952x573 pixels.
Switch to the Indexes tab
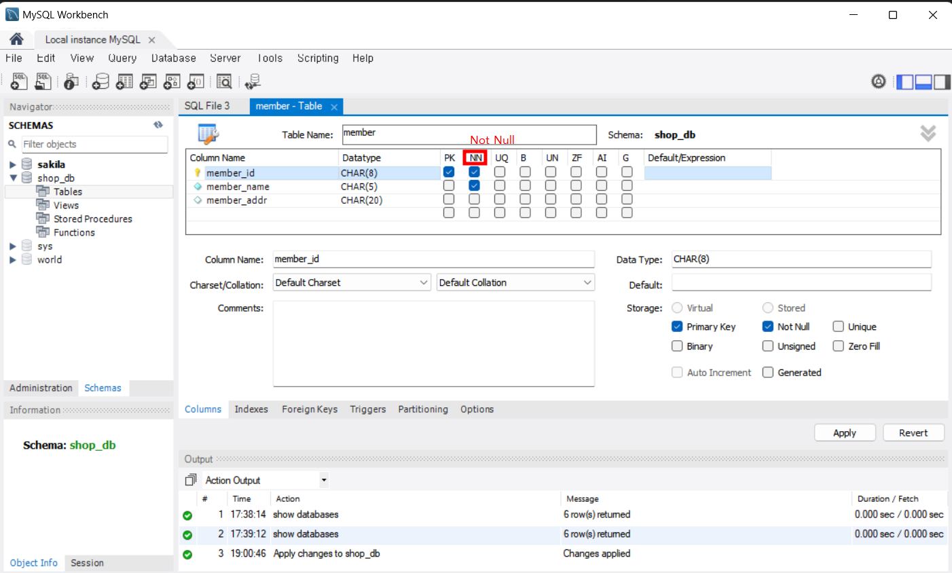tap(251, 409)
